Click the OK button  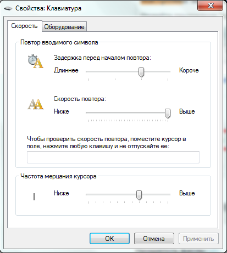pos(109,239)
